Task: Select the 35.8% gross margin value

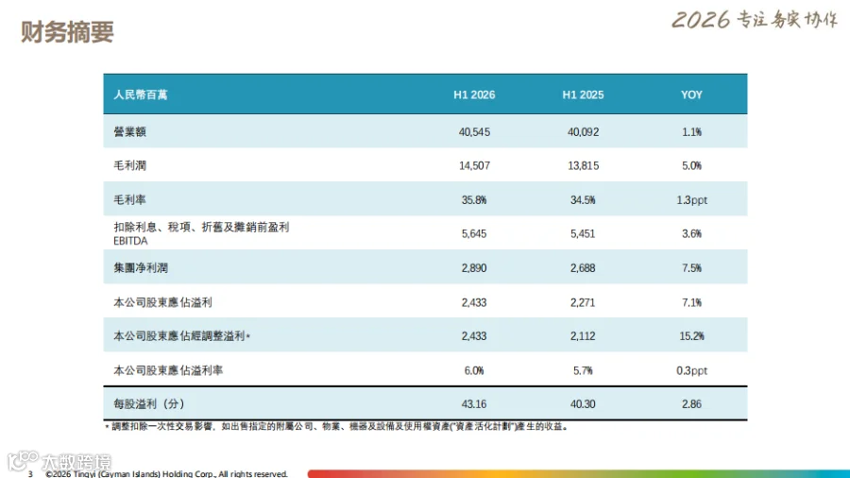Action: coord(474,200)
